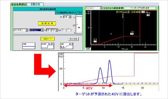Click the W % value field
168x99 pixels.
pos(95,41)
